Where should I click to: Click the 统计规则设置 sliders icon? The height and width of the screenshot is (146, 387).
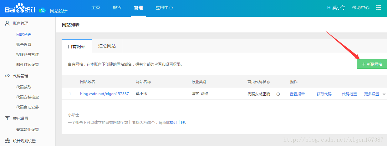coord(7,141)
